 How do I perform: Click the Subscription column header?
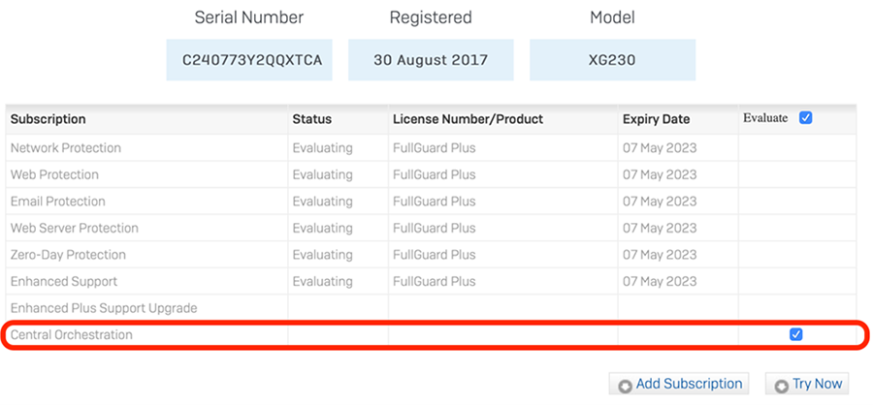click(48, 119)
